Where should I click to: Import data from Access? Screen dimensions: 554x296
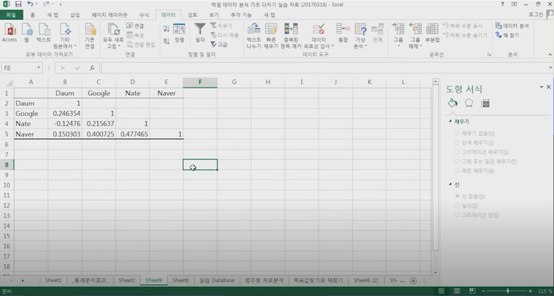pos(9,34)
